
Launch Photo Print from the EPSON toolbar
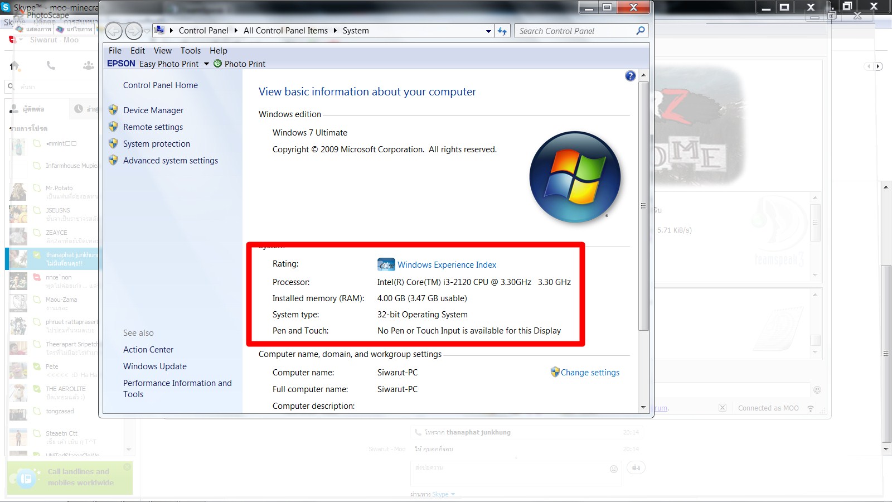(240, 64)
